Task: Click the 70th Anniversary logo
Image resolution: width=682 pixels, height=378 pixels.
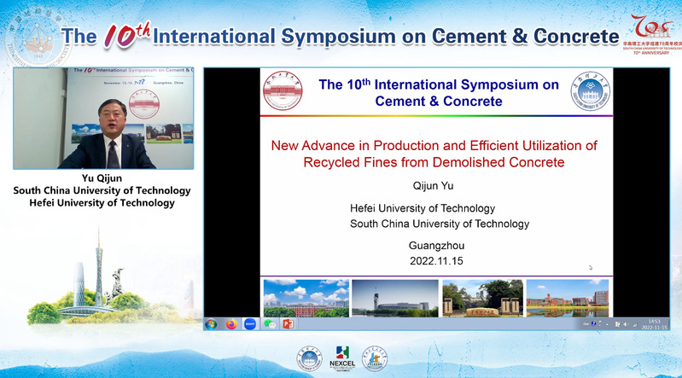Action: point(651,34)
